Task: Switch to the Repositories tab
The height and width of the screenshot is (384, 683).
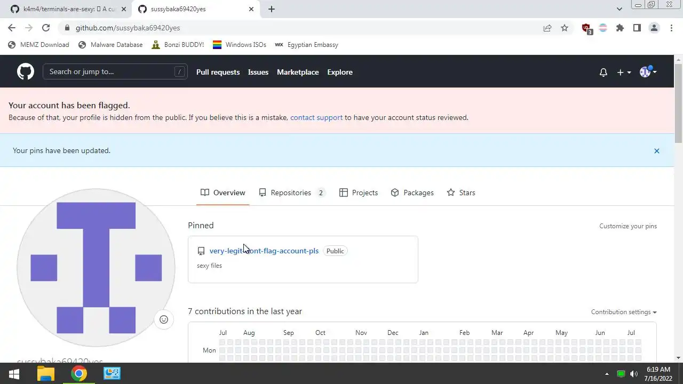Action: pos(292,193)
